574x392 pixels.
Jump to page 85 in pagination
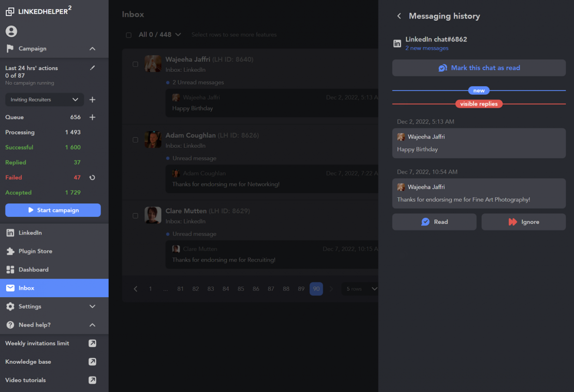(x=240, y=289)
